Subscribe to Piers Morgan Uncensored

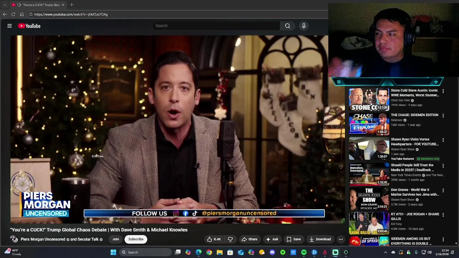136,239
